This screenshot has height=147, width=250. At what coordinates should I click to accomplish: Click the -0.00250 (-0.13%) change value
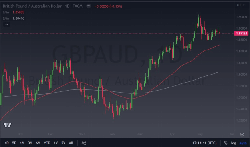(109, 6)
